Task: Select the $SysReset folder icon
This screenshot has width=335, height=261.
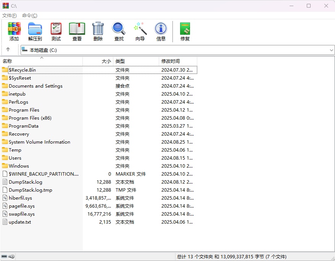Action: tap(5, 78)
